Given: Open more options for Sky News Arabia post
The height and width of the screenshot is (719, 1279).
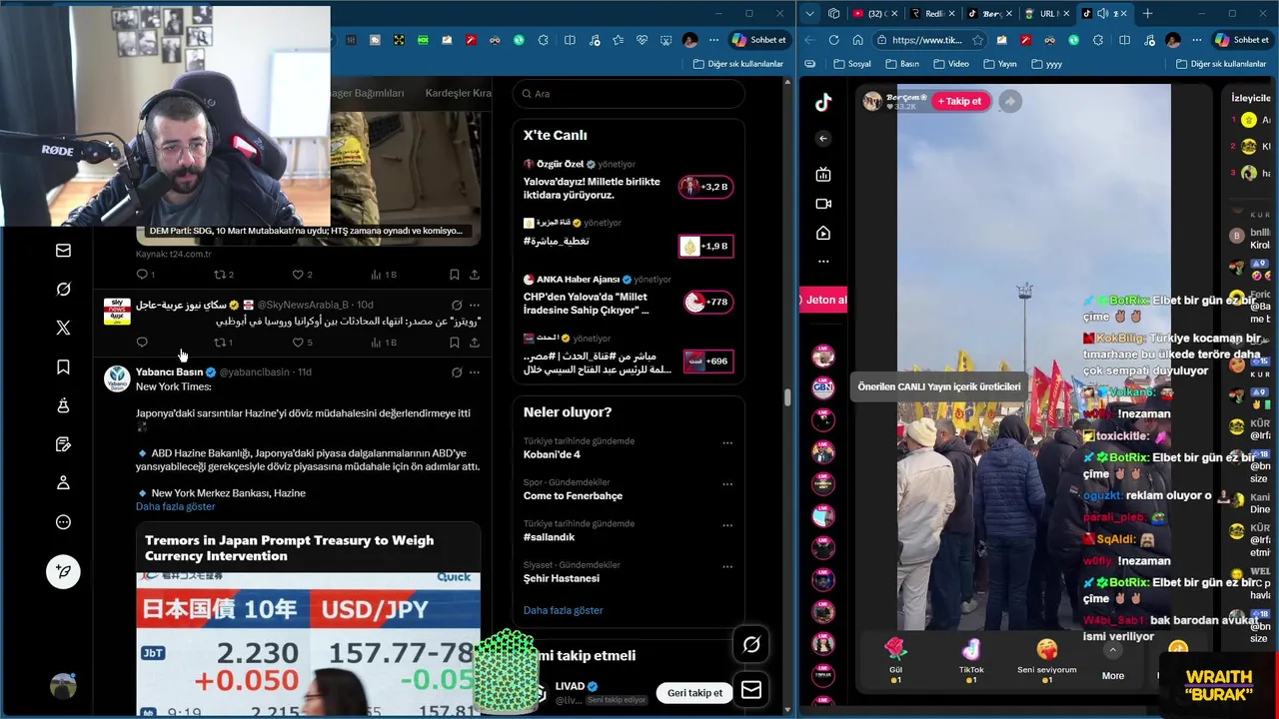Looking at the screenshot, I should pyautogui.click(x=475, y=305).
